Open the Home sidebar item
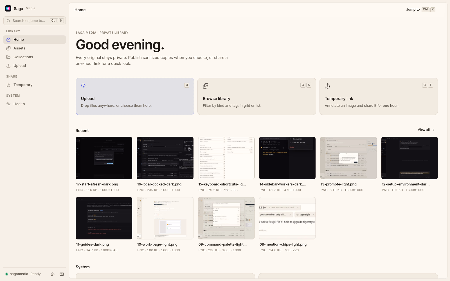 click(x=35, y=40)
